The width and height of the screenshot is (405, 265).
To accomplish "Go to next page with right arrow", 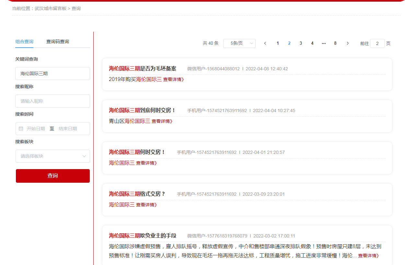I will click(348, 43).
